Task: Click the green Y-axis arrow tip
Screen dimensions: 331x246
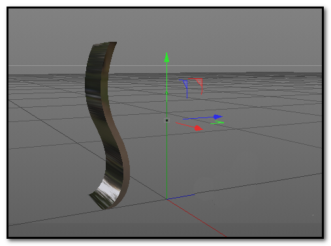Action: 166,57
